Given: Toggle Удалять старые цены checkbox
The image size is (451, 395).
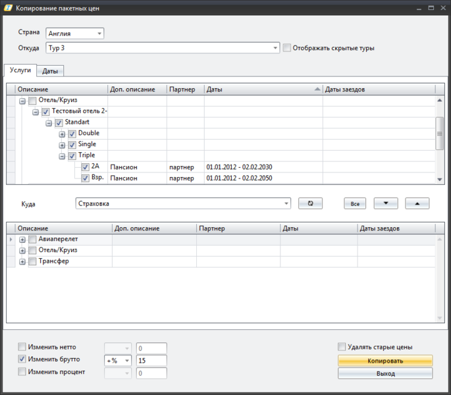Looking at the screenshot, I should [342, 347].
